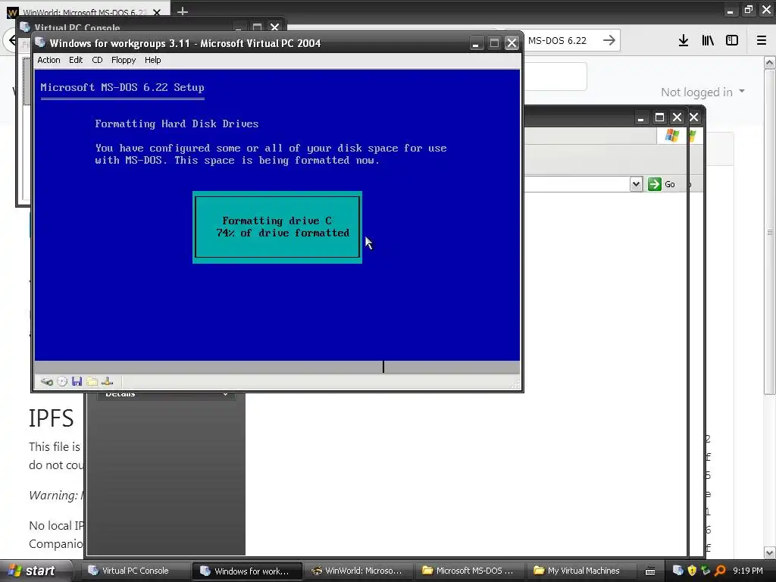776x582 pixels.
Task: Collapse the Details panel chevron
Action: 225,394
